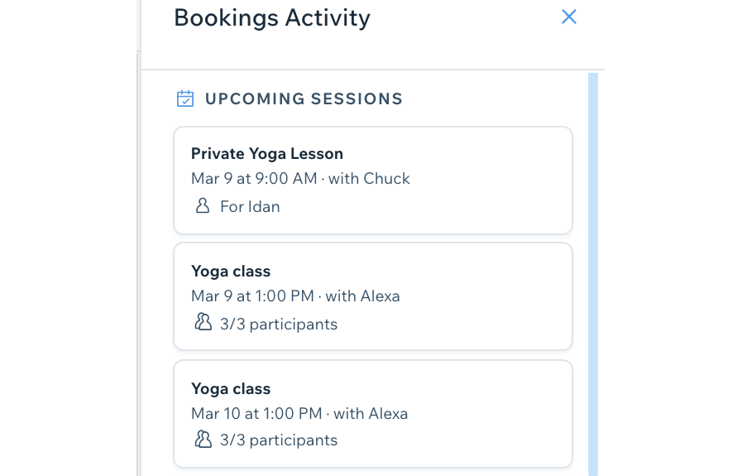Click the UPCOMING SESSIONS heading

(304, 99)
